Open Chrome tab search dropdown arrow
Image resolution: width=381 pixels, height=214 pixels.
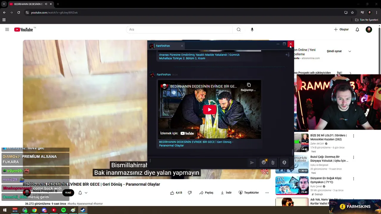4,4
